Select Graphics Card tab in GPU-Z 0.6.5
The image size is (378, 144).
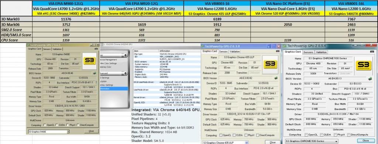coord(35,49)
